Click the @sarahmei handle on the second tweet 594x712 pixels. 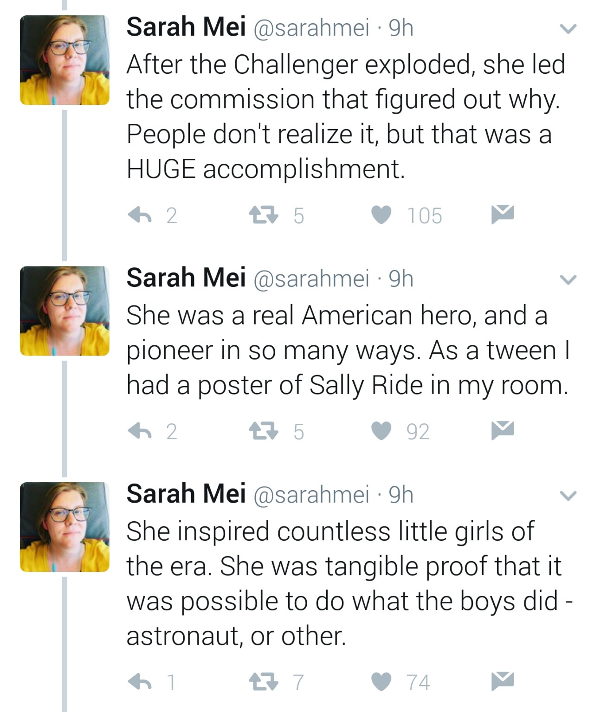pos(311,278)
